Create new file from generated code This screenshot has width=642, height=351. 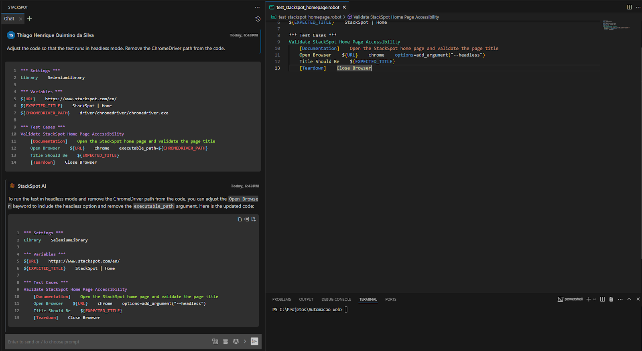pyautogui.click(x=254, y=219)
